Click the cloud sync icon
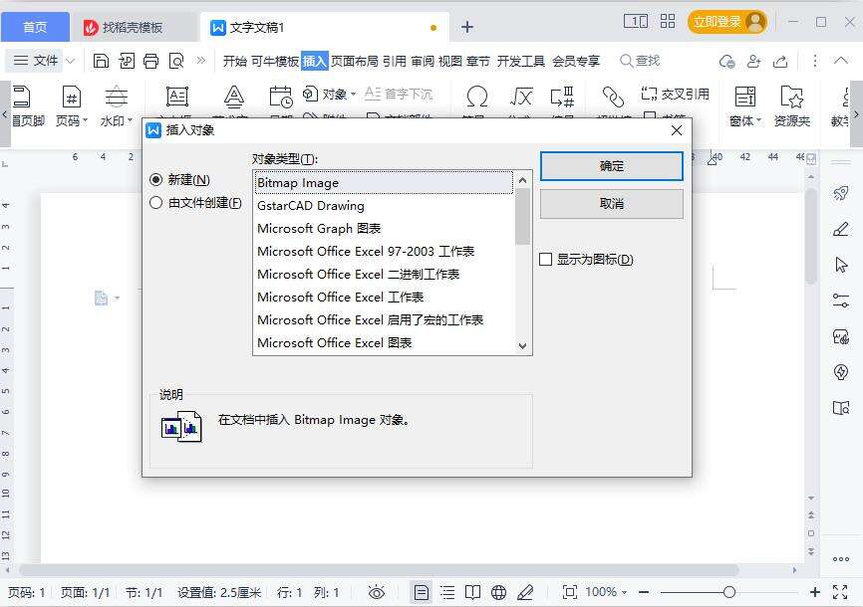The image size is (863, 607). click(x=726, y=61)
